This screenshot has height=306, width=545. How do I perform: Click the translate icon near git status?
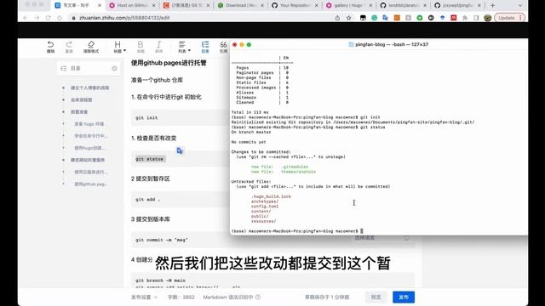[180, 150]
